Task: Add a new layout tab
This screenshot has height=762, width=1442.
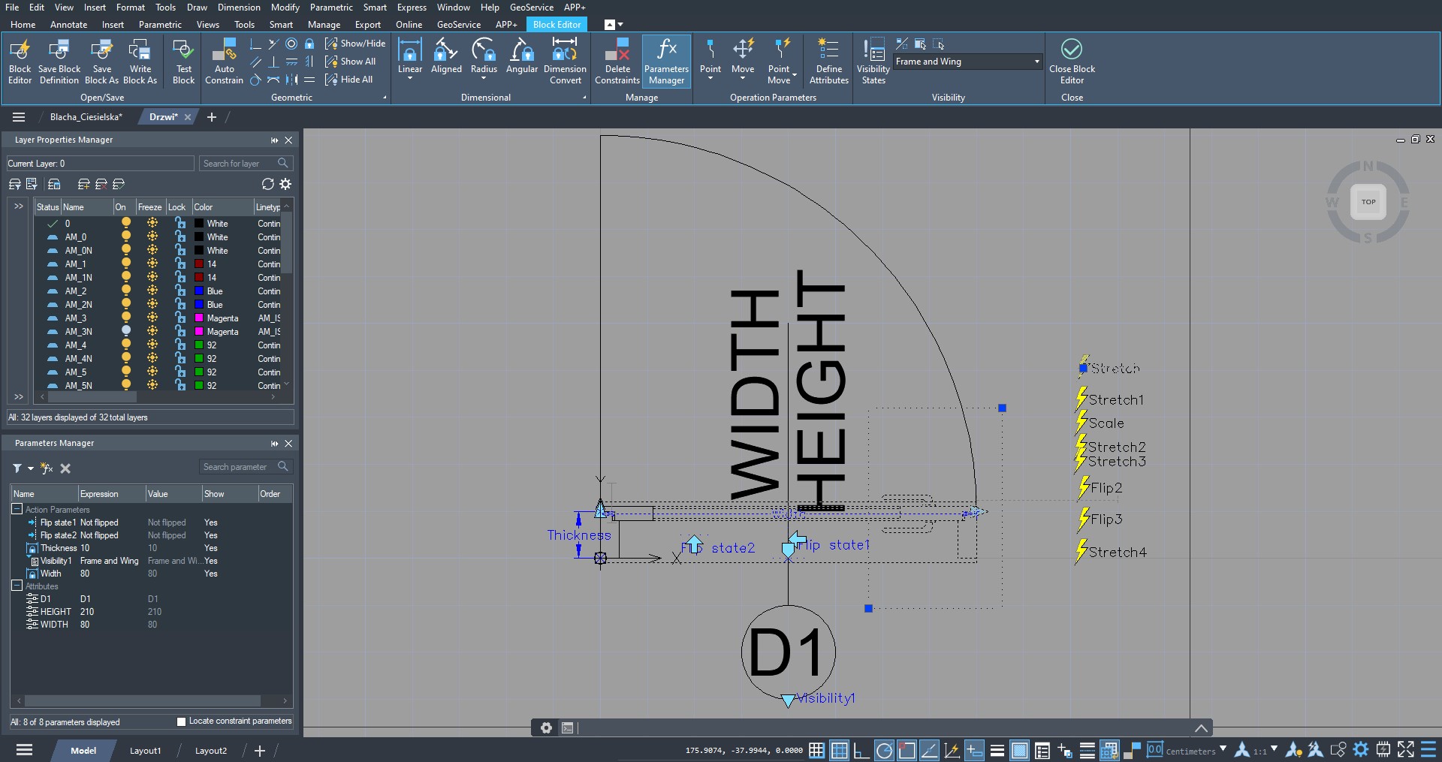Action: [x=260, y=750]
